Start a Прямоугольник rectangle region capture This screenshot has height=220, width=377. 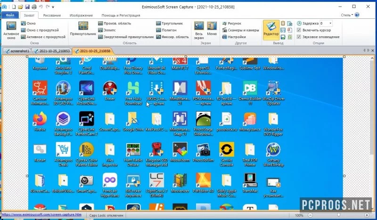coord(83,29)
